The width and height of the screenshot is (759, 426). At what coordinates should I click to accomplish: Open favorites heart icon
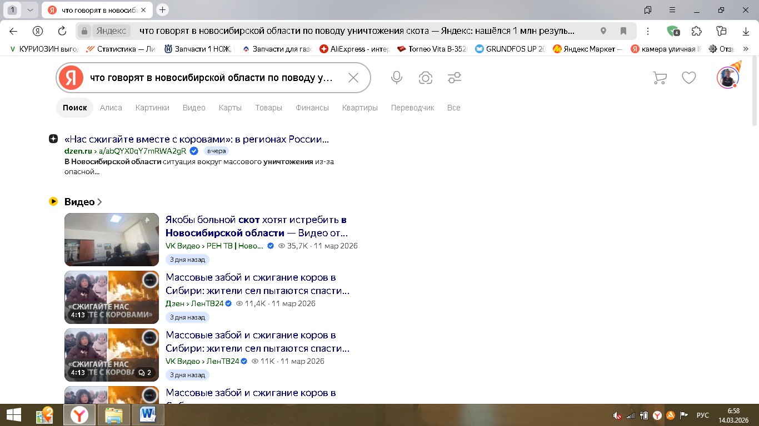tap(689, 78)
